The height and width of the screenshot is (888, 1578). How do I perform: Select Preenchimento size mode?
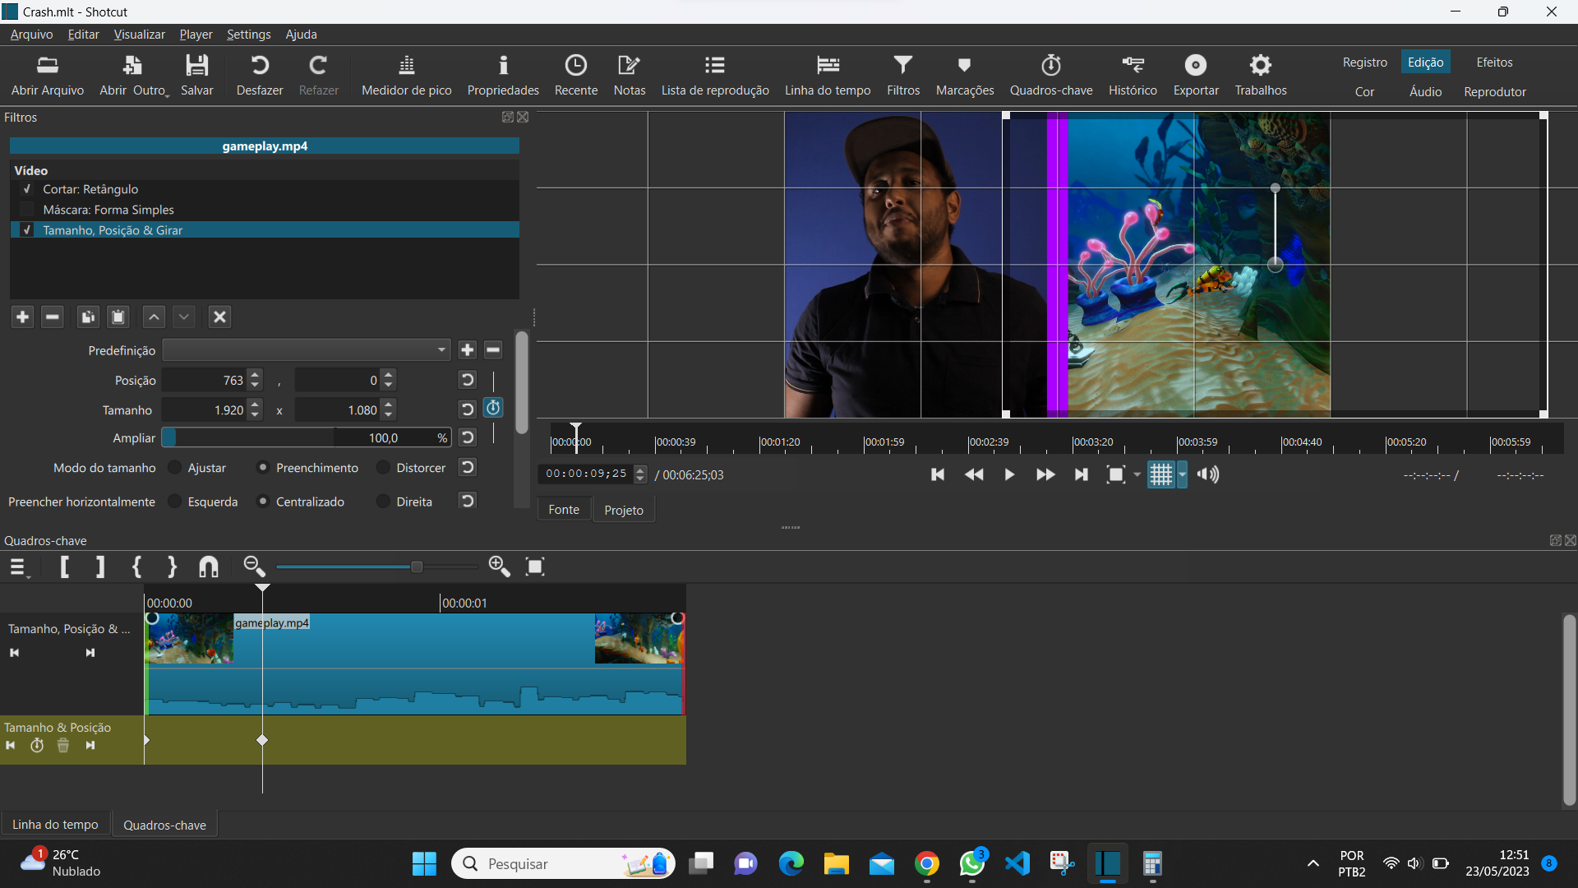(263, 468)
